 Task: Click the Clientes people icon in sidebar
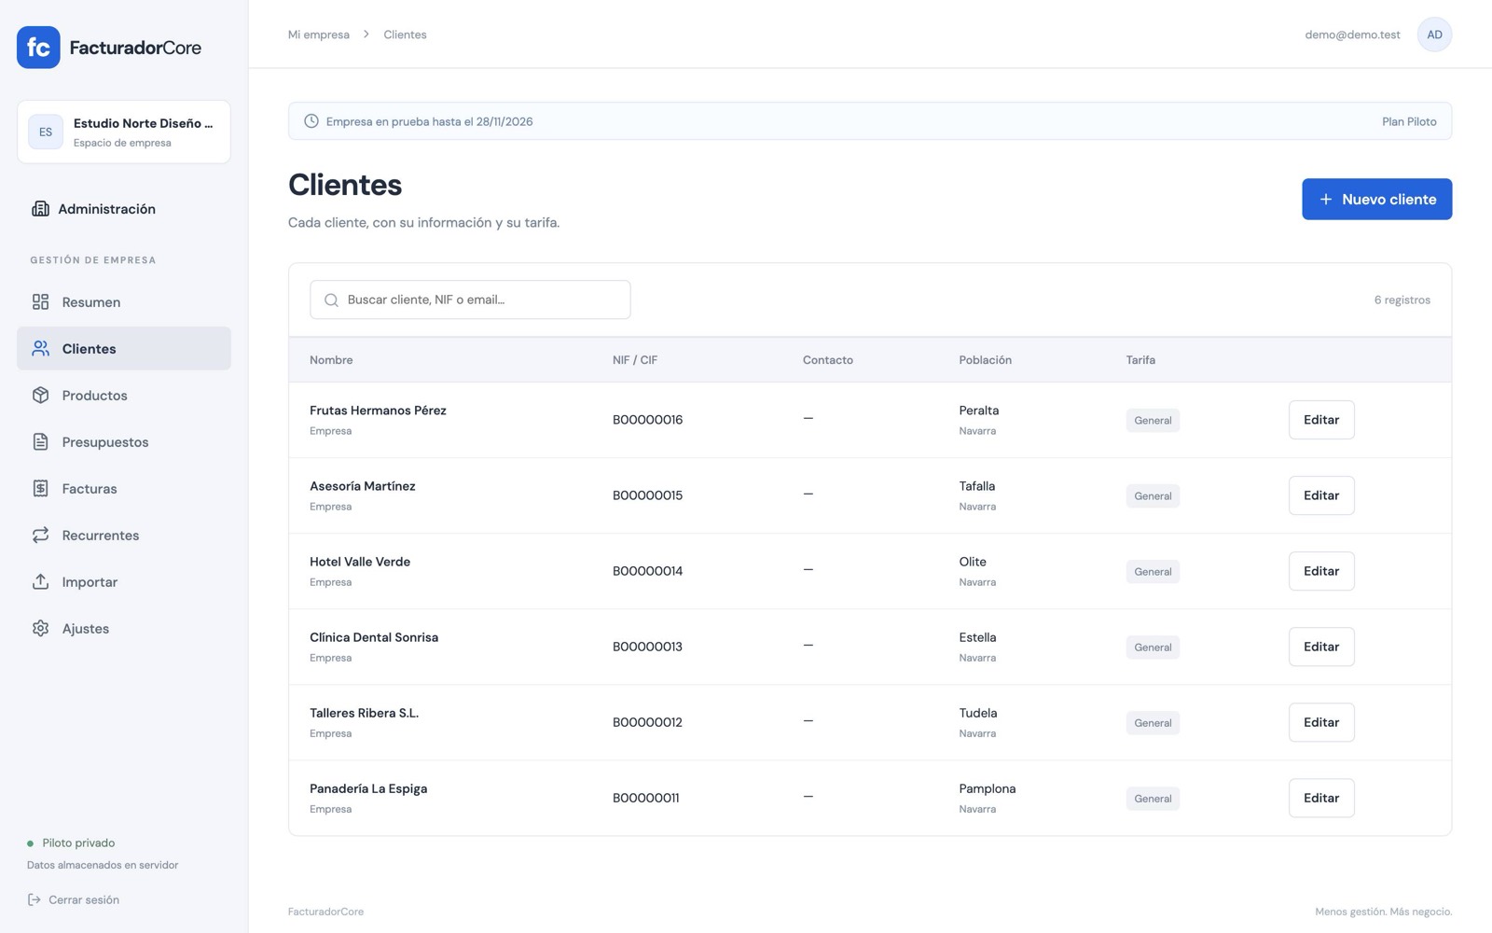point(40,348)
